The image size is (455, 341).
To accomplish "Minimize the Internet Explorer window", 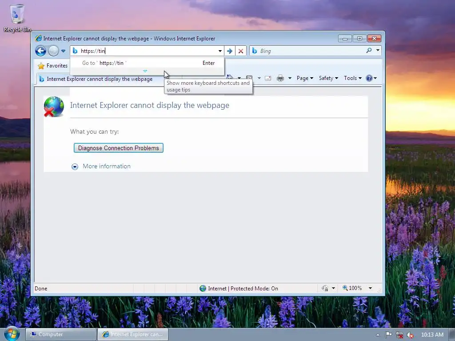I will [345, 39].
